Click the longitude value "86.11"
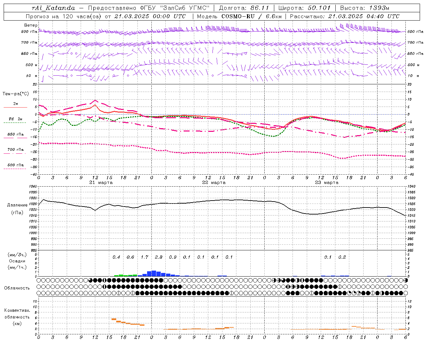425x340 pixels. pos(260,8)
